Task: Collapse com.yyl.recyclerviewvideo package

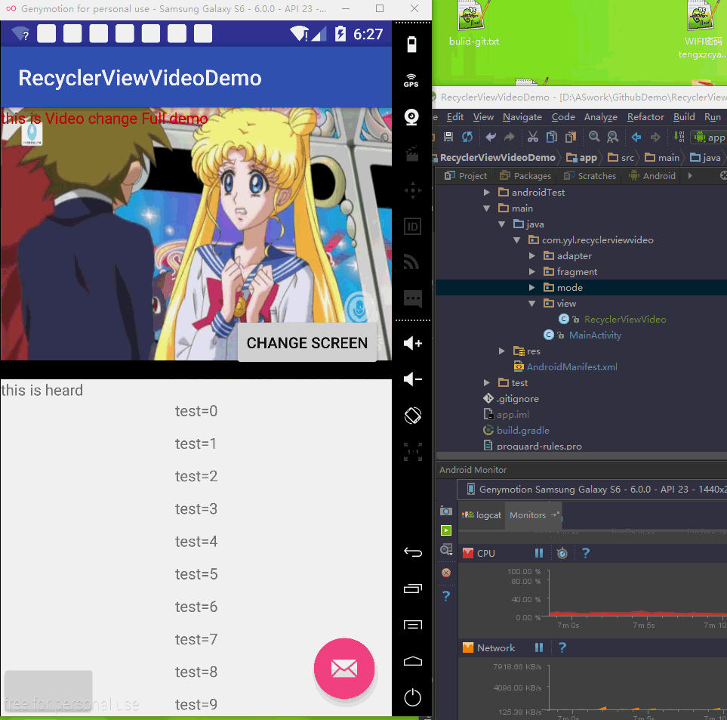Action: pyautogui.click(x=517, y=239)
